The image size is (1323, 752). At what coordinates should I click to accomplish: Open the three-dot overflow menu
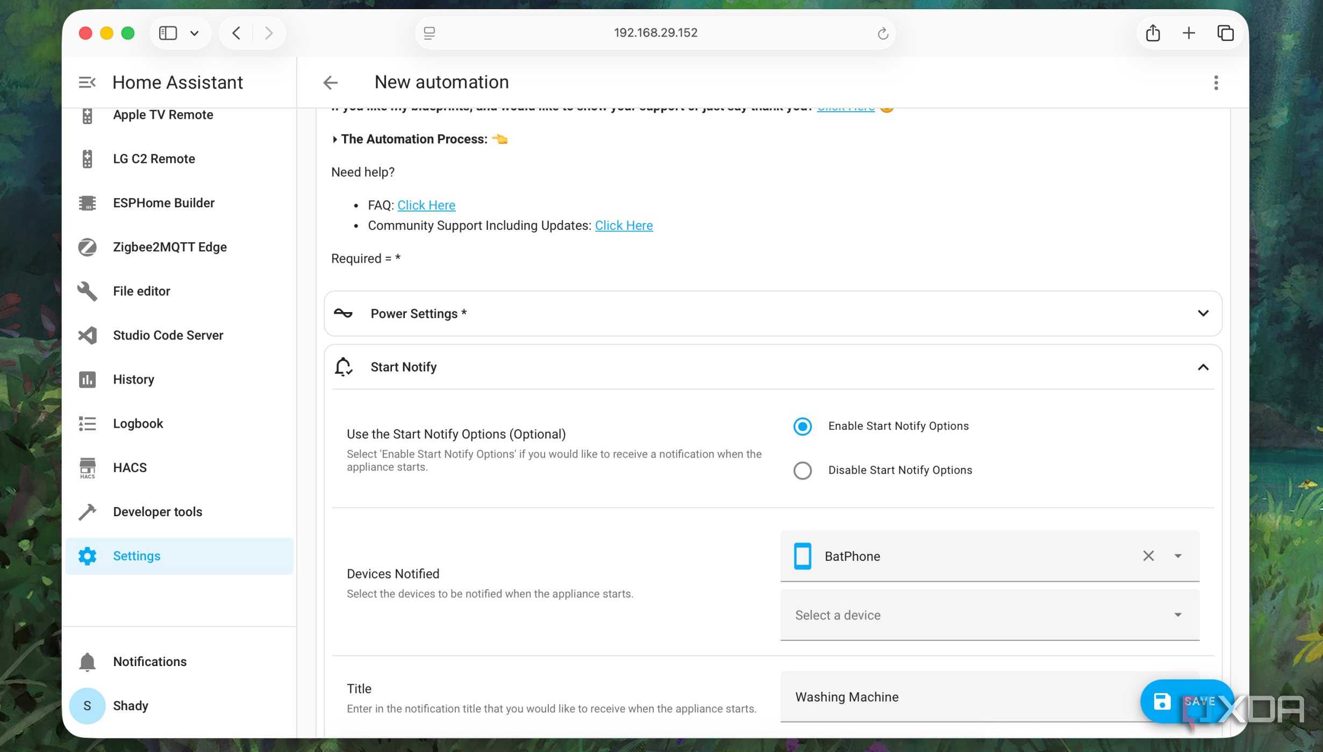pos(1215,82)
